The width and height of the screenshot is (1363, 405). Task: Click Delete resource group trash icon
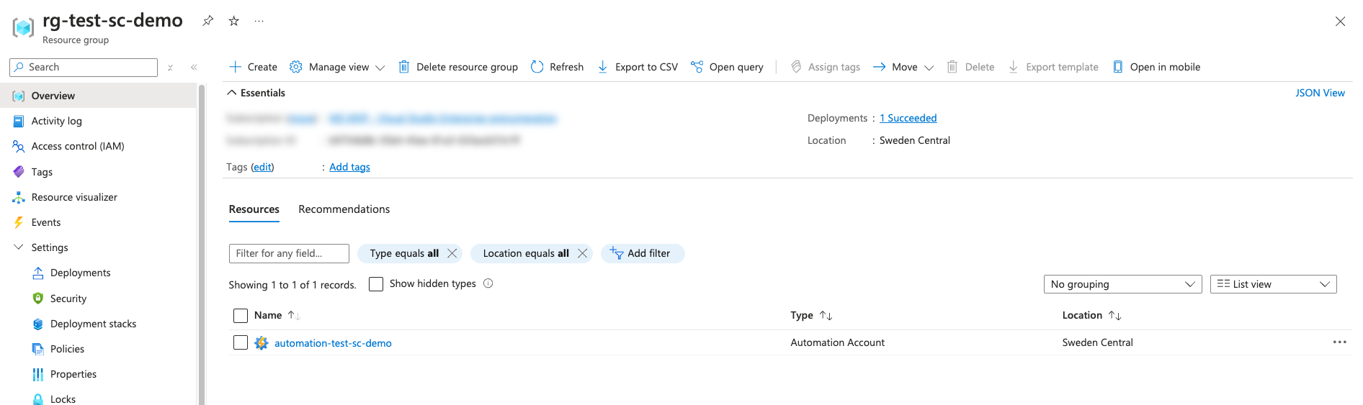click(x=404, y=67)
